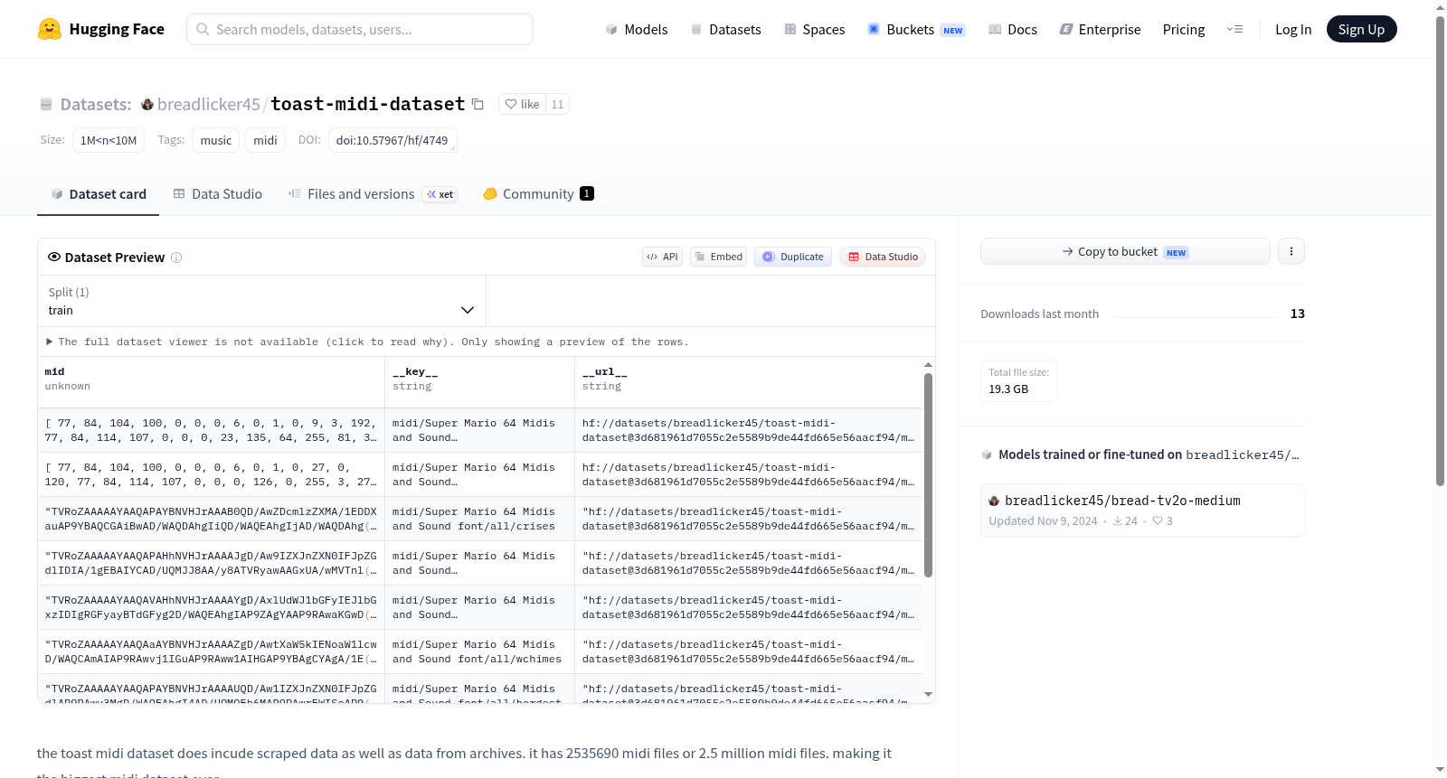Open the Embed button

pyautogui.click(x=719, y=257)
